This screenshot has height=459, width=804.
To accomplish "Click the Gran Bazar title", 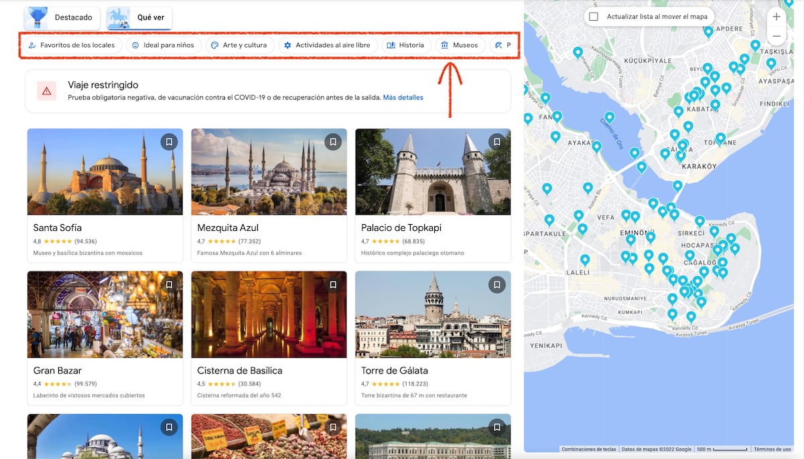I will click(x=57, y=371).
